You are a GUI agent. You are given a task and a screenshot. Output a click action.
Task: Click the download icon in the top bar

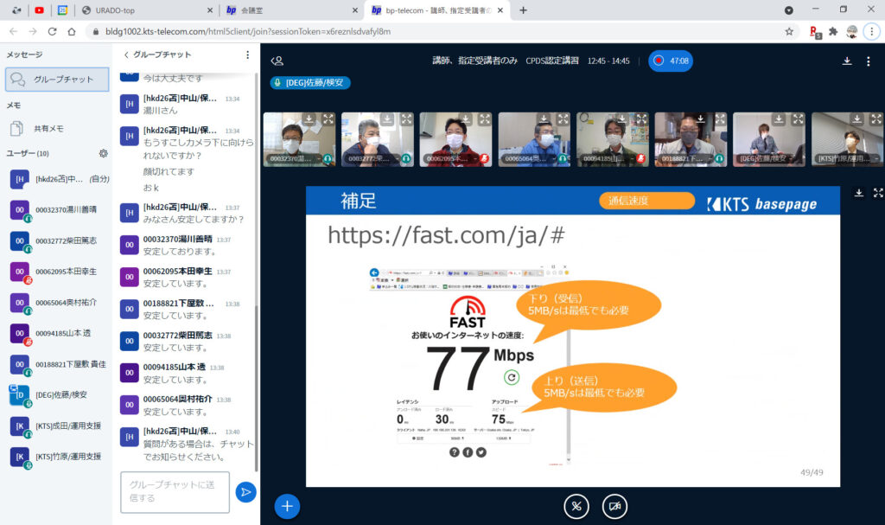847,61
